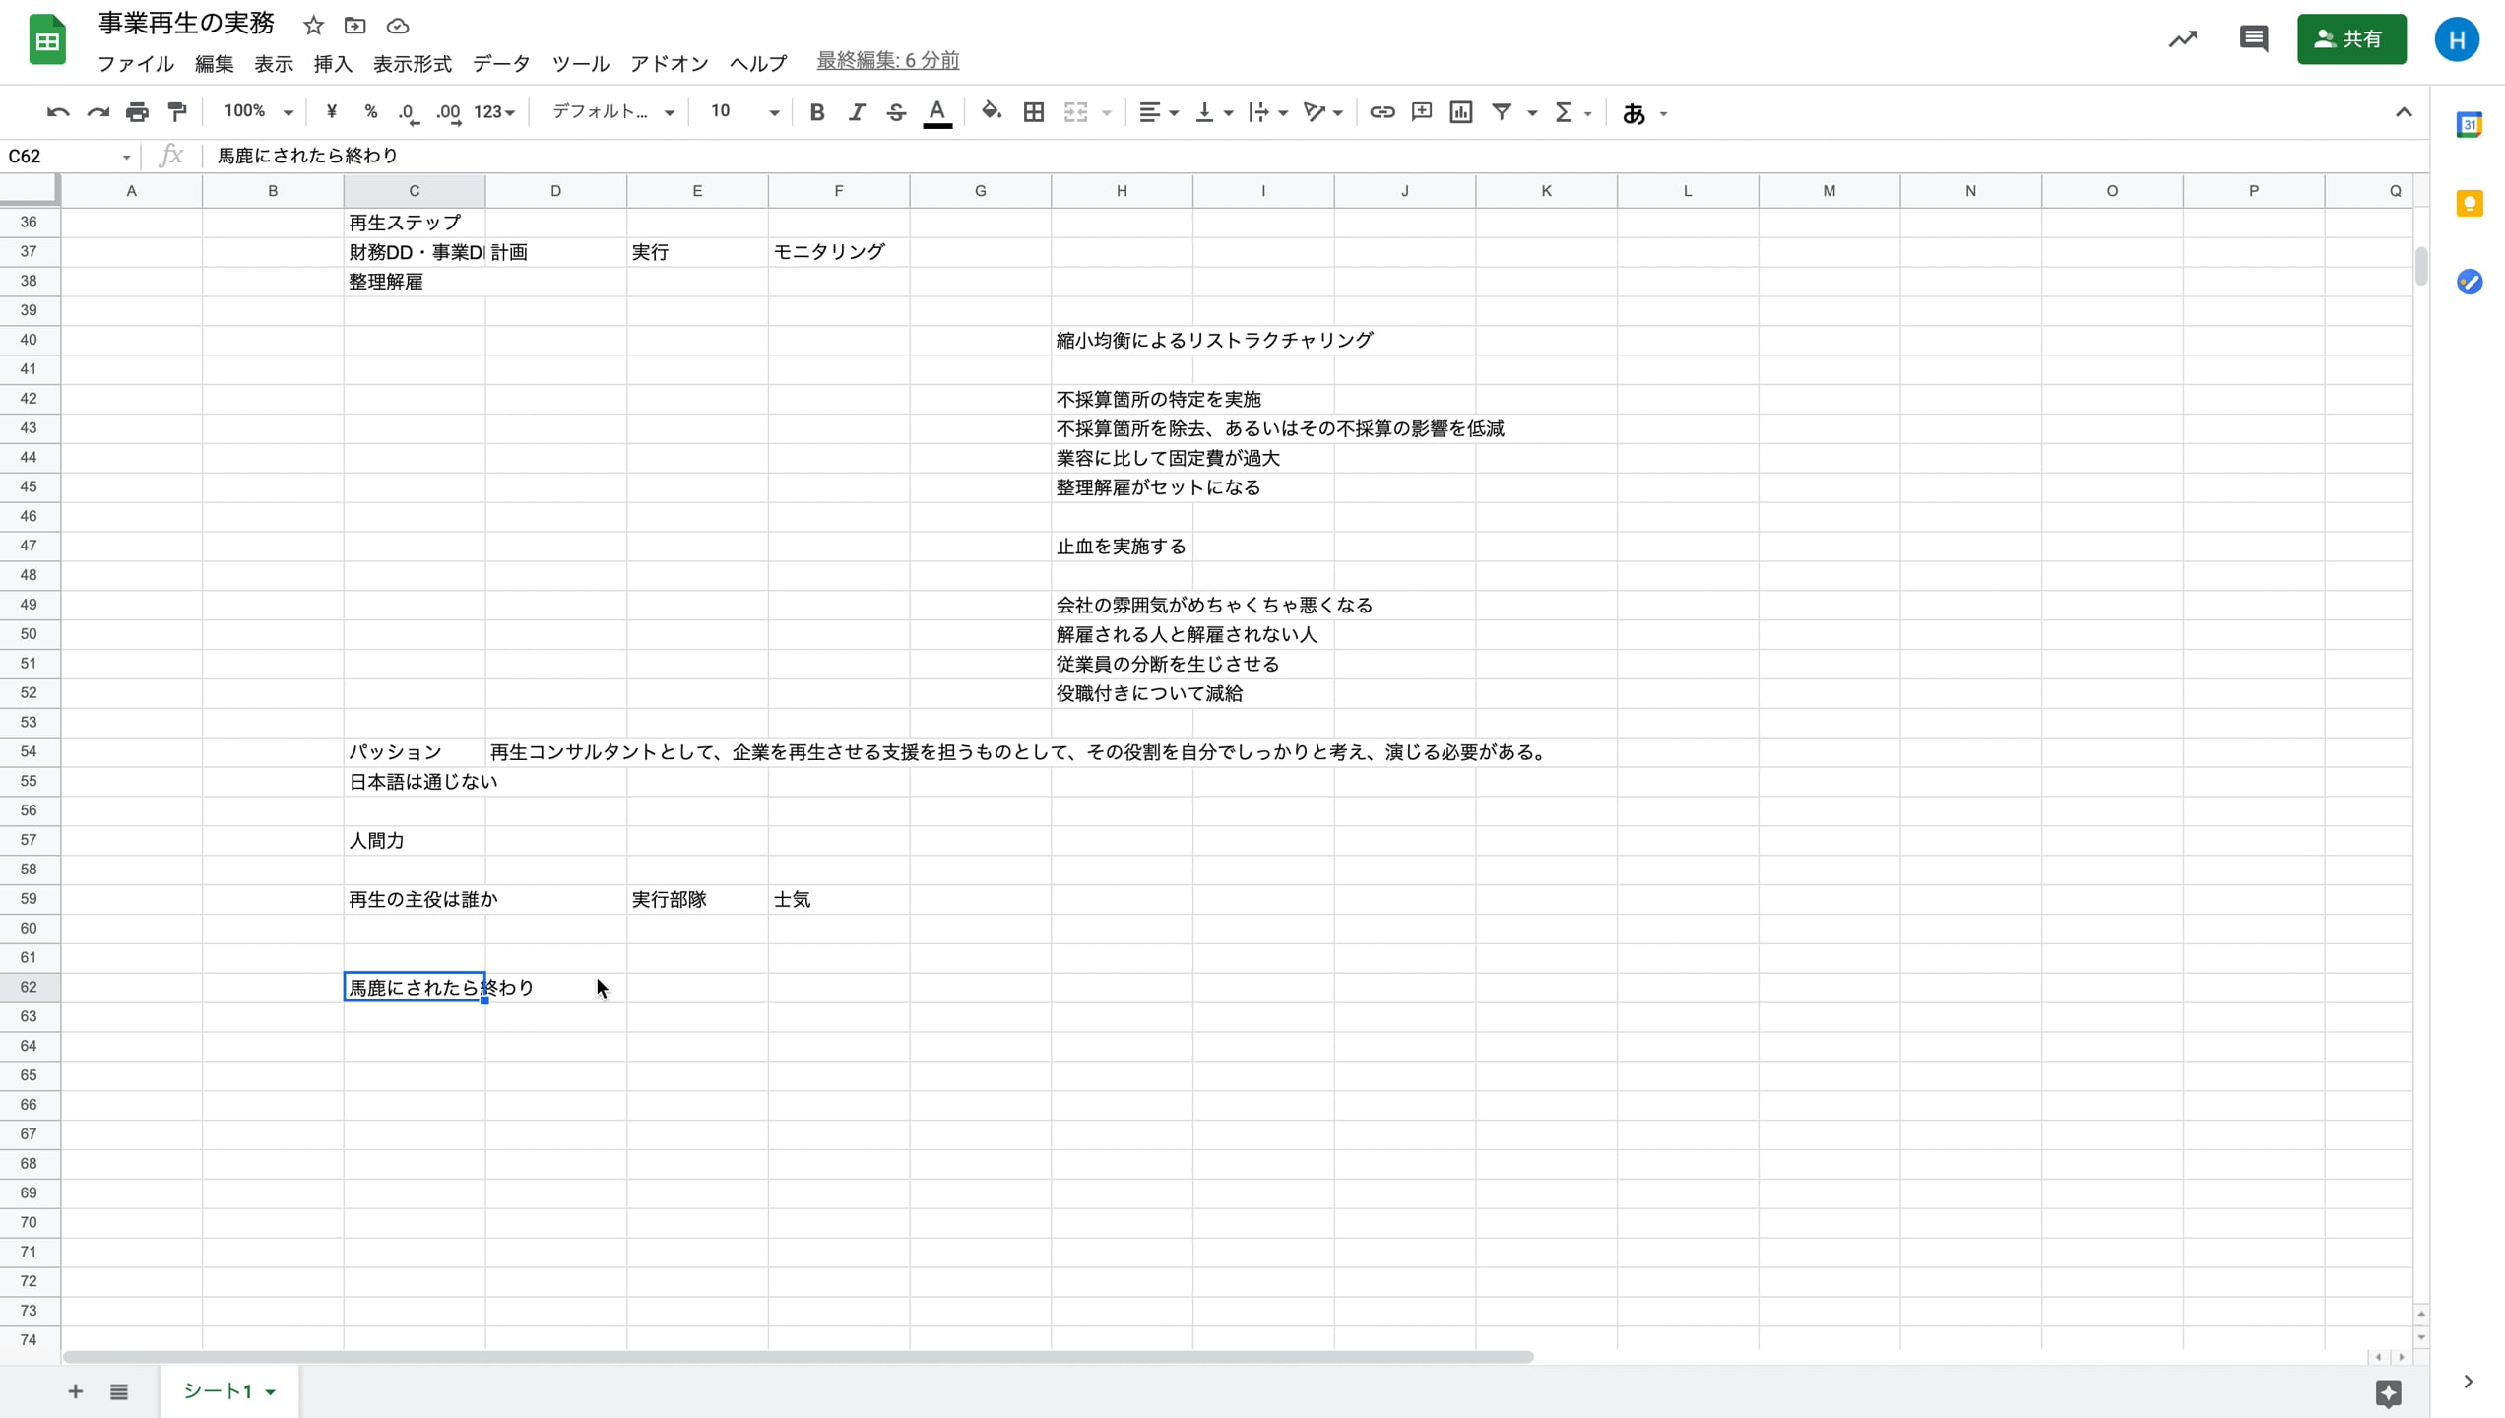Apply strikethrough to the cell text

coord(895,112)
